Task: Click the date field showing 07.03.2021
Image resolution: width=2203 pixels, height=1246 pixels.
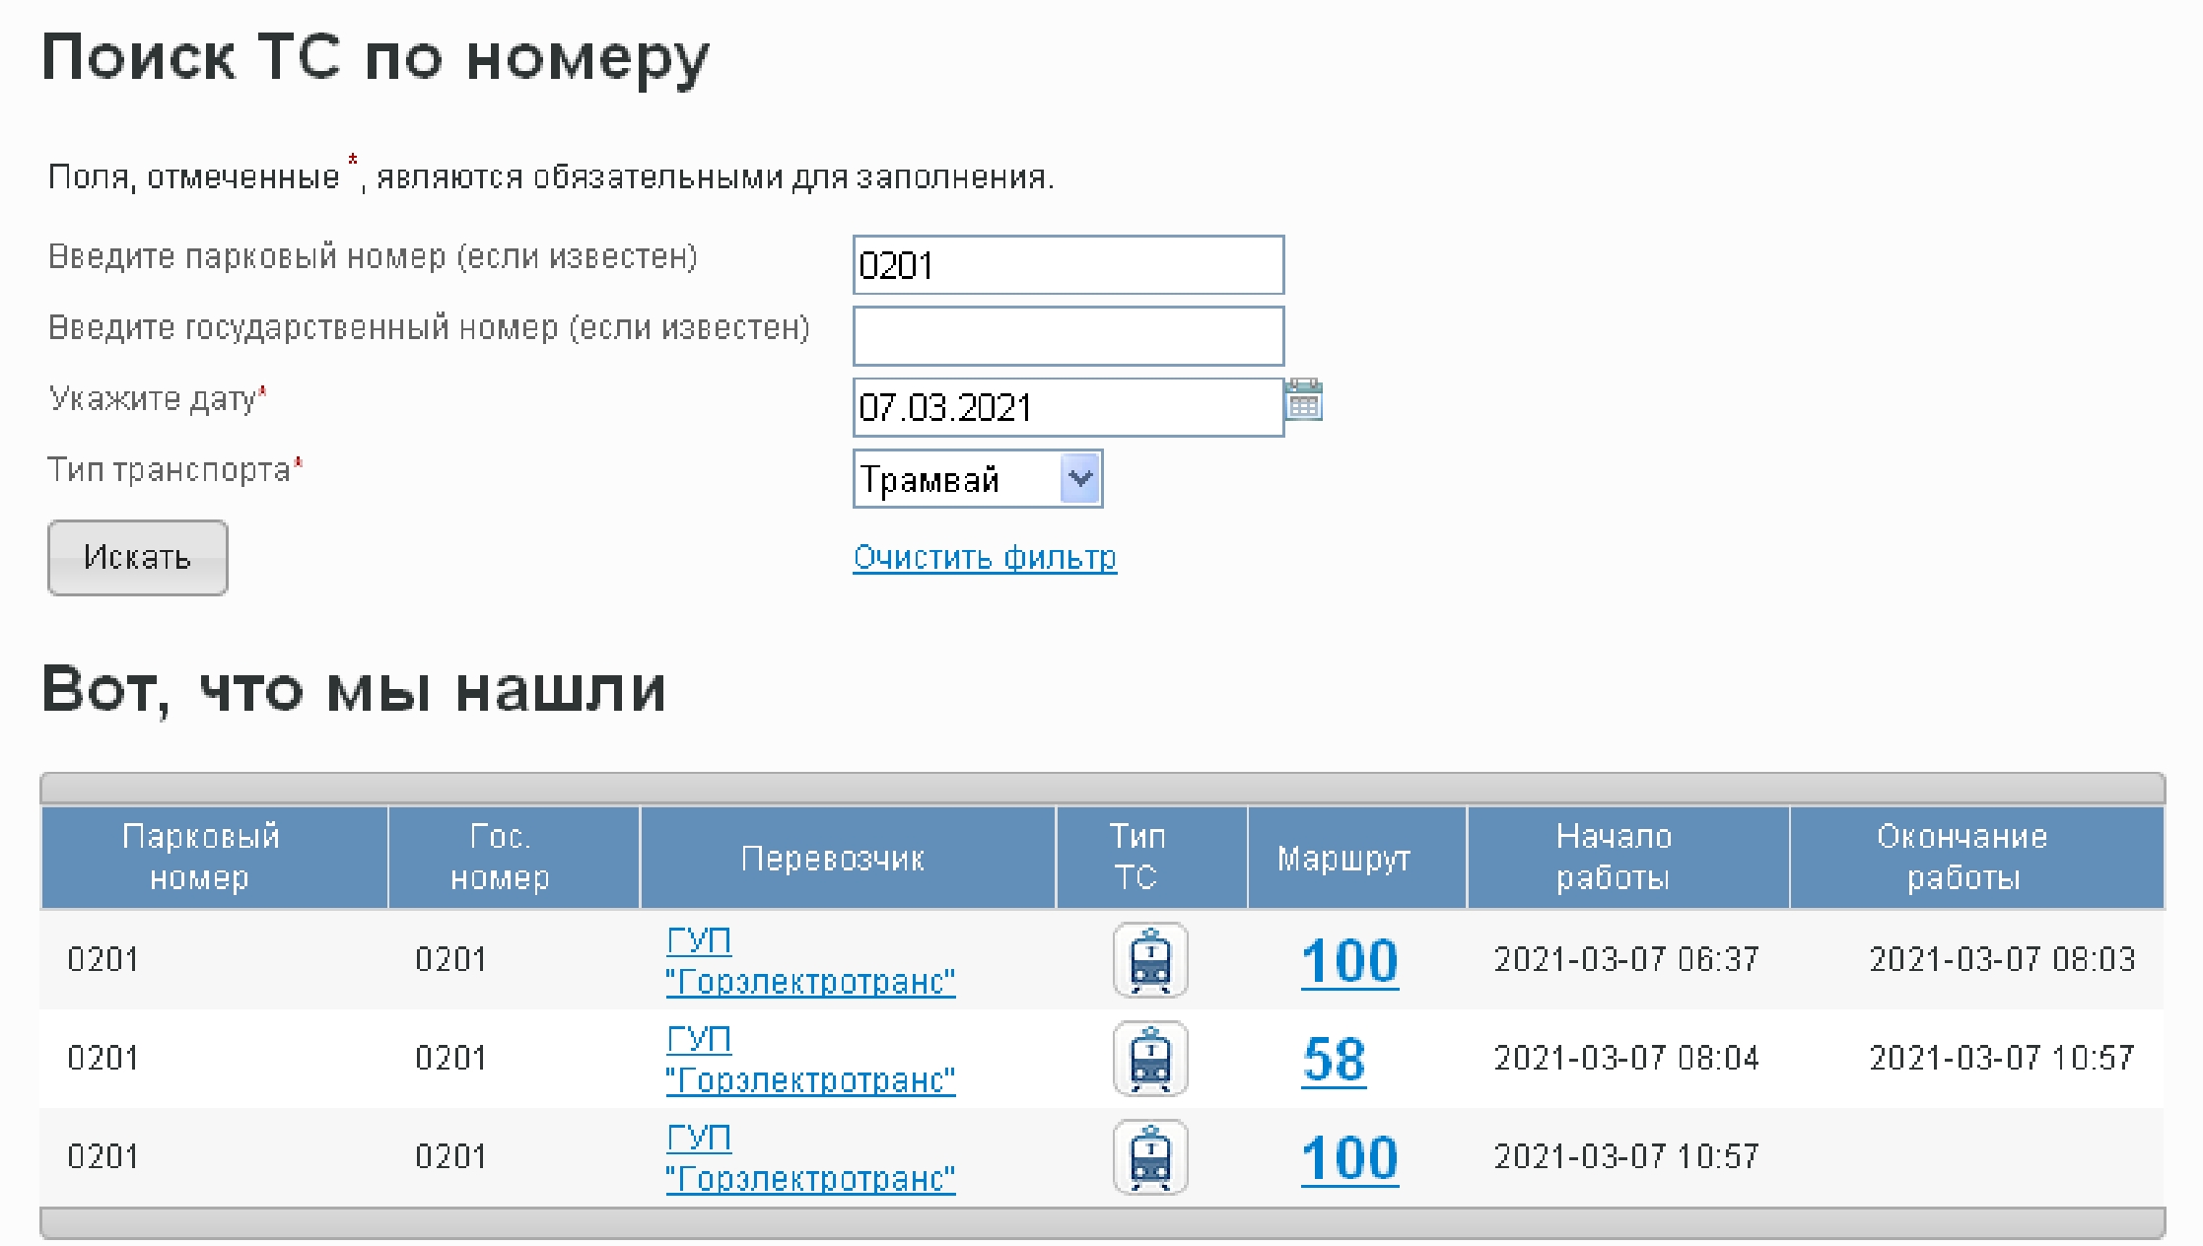Action: 1067,407
